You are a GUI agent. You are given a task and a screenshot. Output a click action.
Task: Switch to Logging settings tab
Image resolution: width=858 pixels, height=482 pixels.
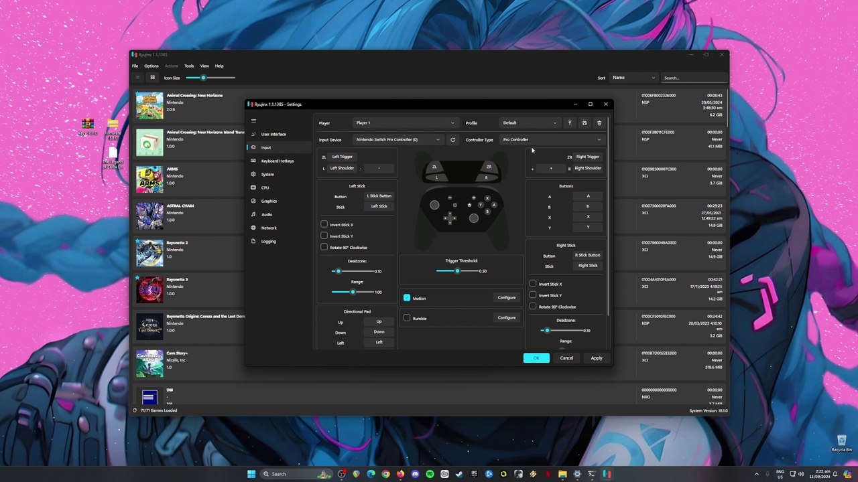279,241
